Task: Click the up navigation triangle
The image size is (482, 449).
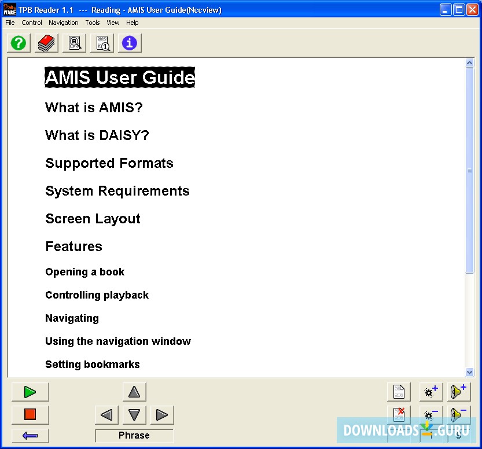Action: coord(134,392)
